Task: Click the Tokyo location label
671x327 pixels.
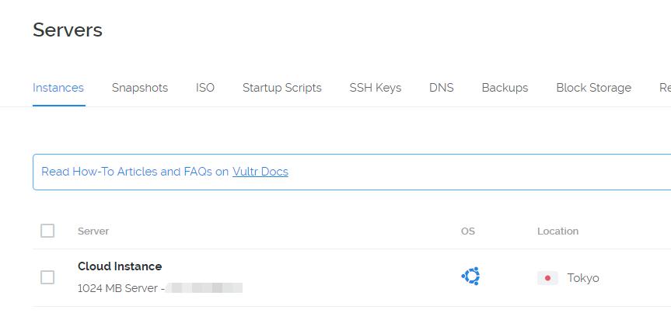Action: coord(583,278)
